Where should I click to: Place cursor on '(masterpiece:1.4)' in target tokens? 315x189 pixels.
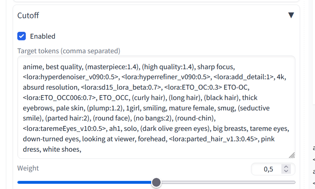pyautogui.click(x=113, y=67)
